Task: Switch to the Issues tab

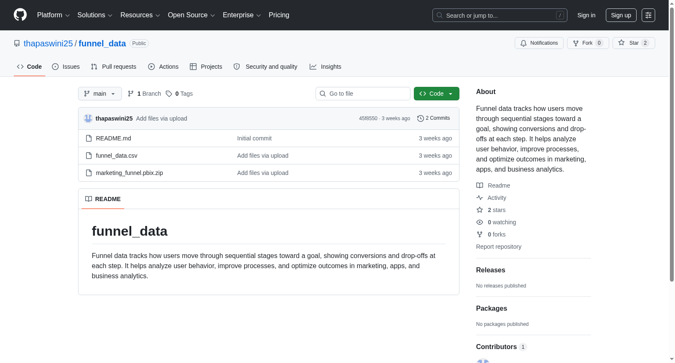Action: point(66,67)
